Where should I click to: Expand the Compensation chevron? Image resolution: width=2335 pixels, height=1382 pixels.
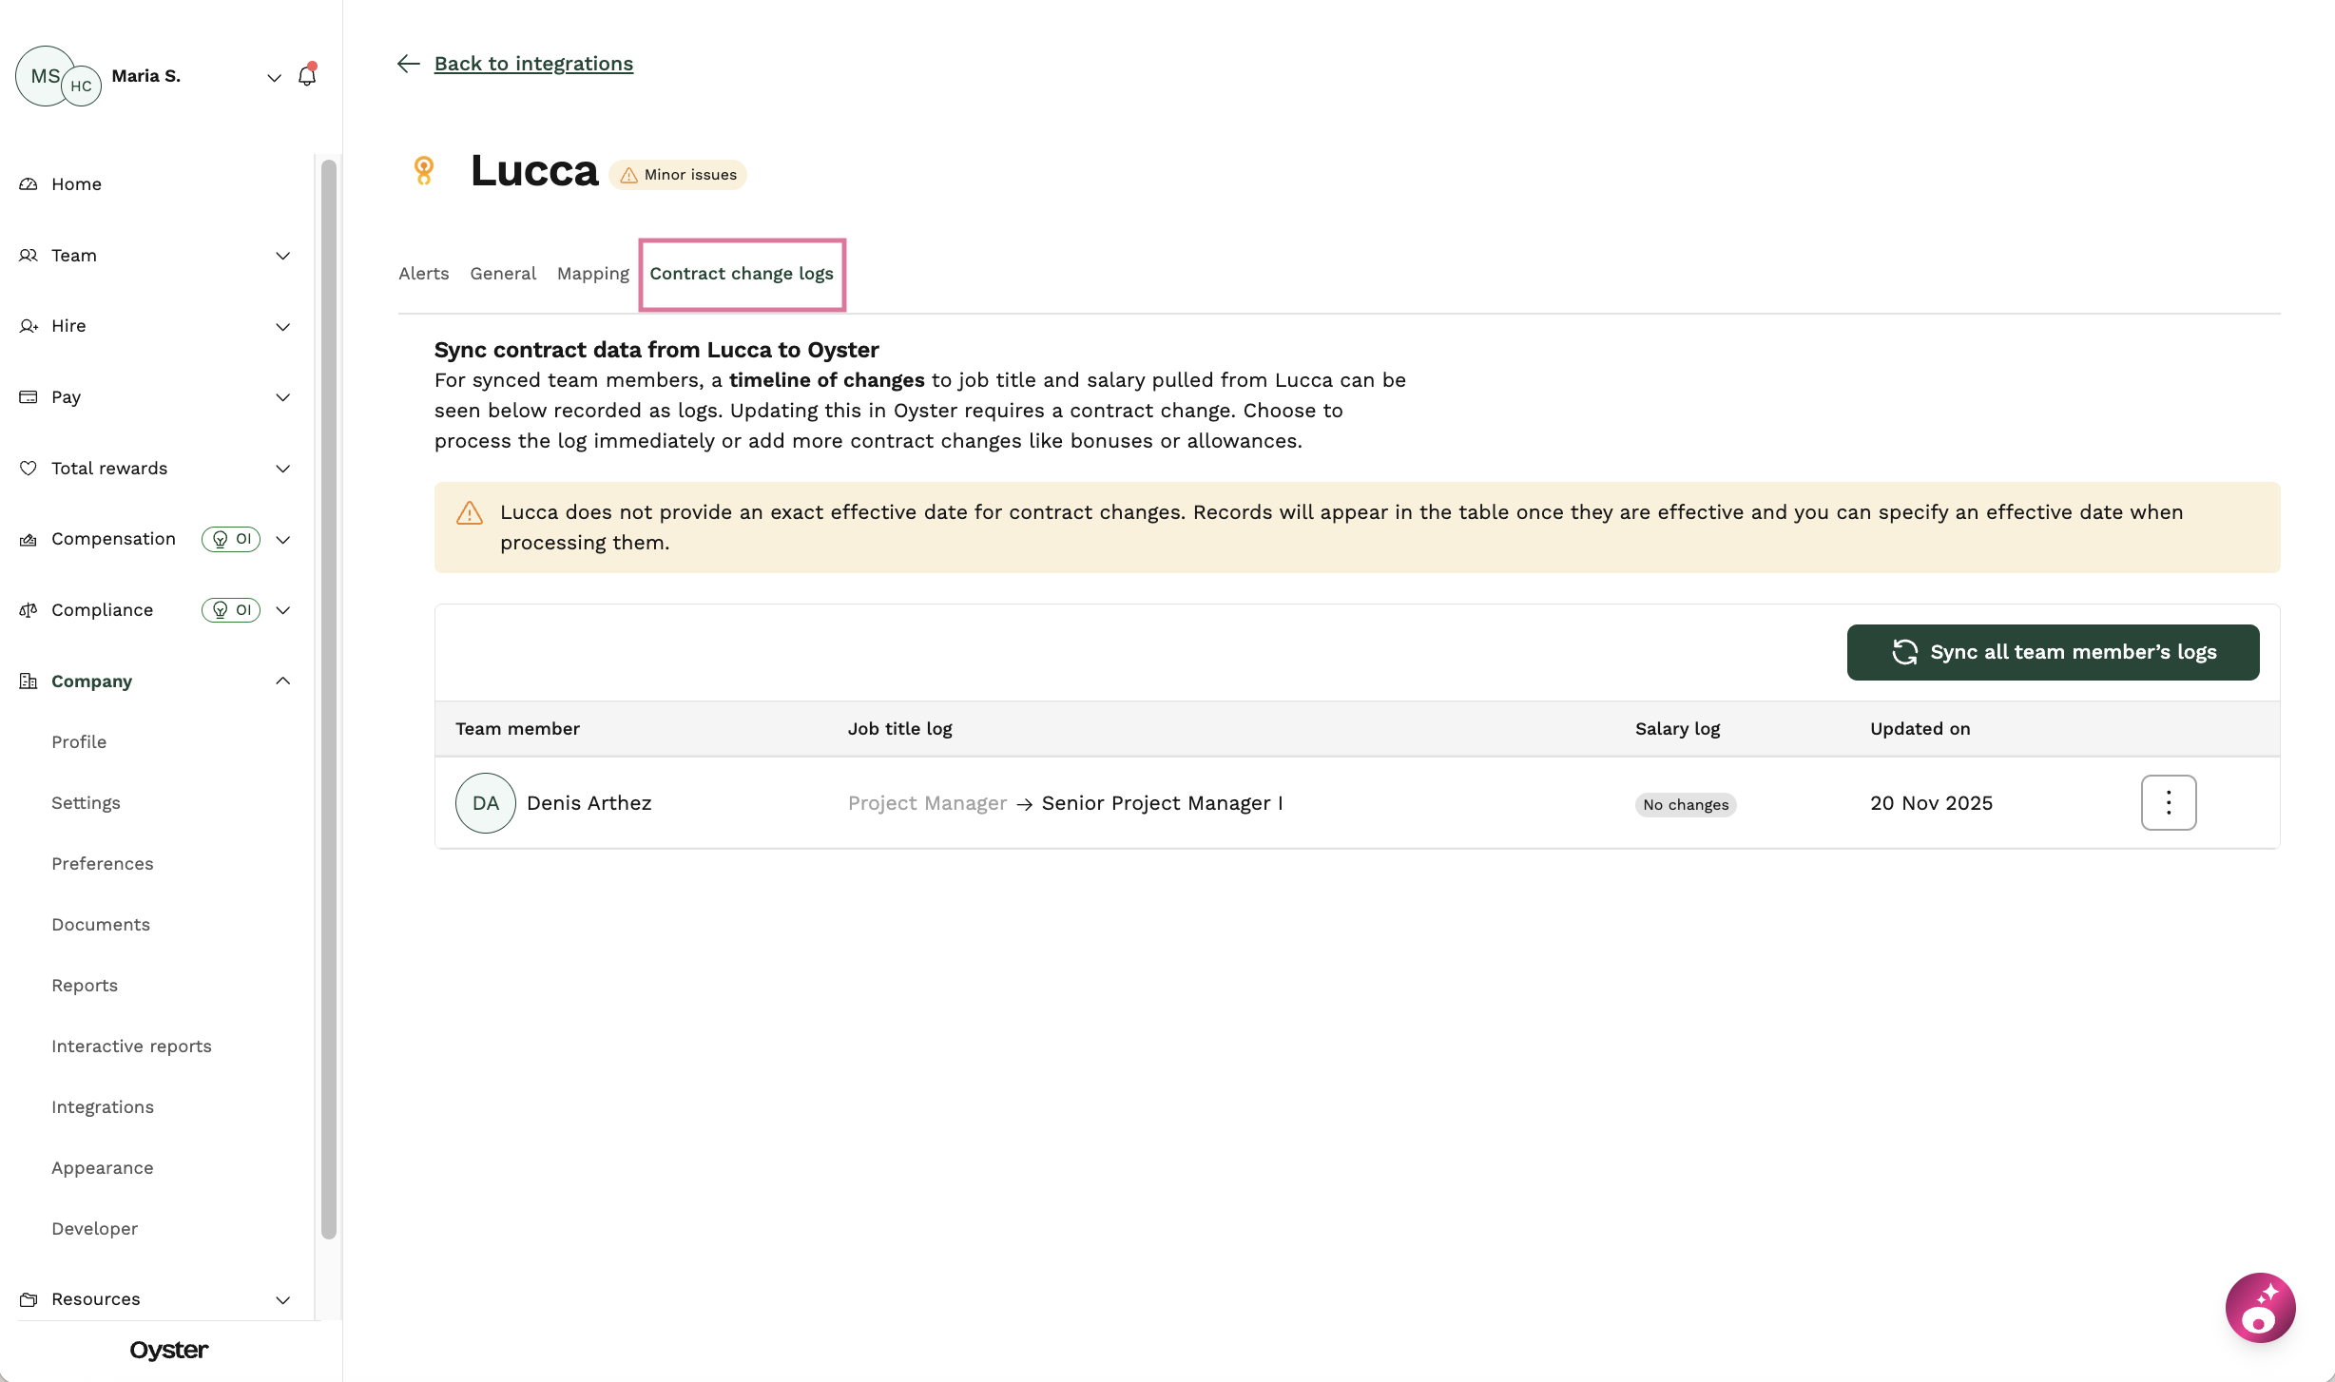coord(282,540)
